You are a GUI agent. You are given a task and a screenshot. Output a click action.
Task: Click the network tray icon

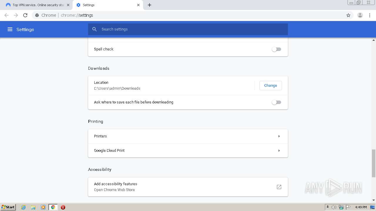coord(341,207)
